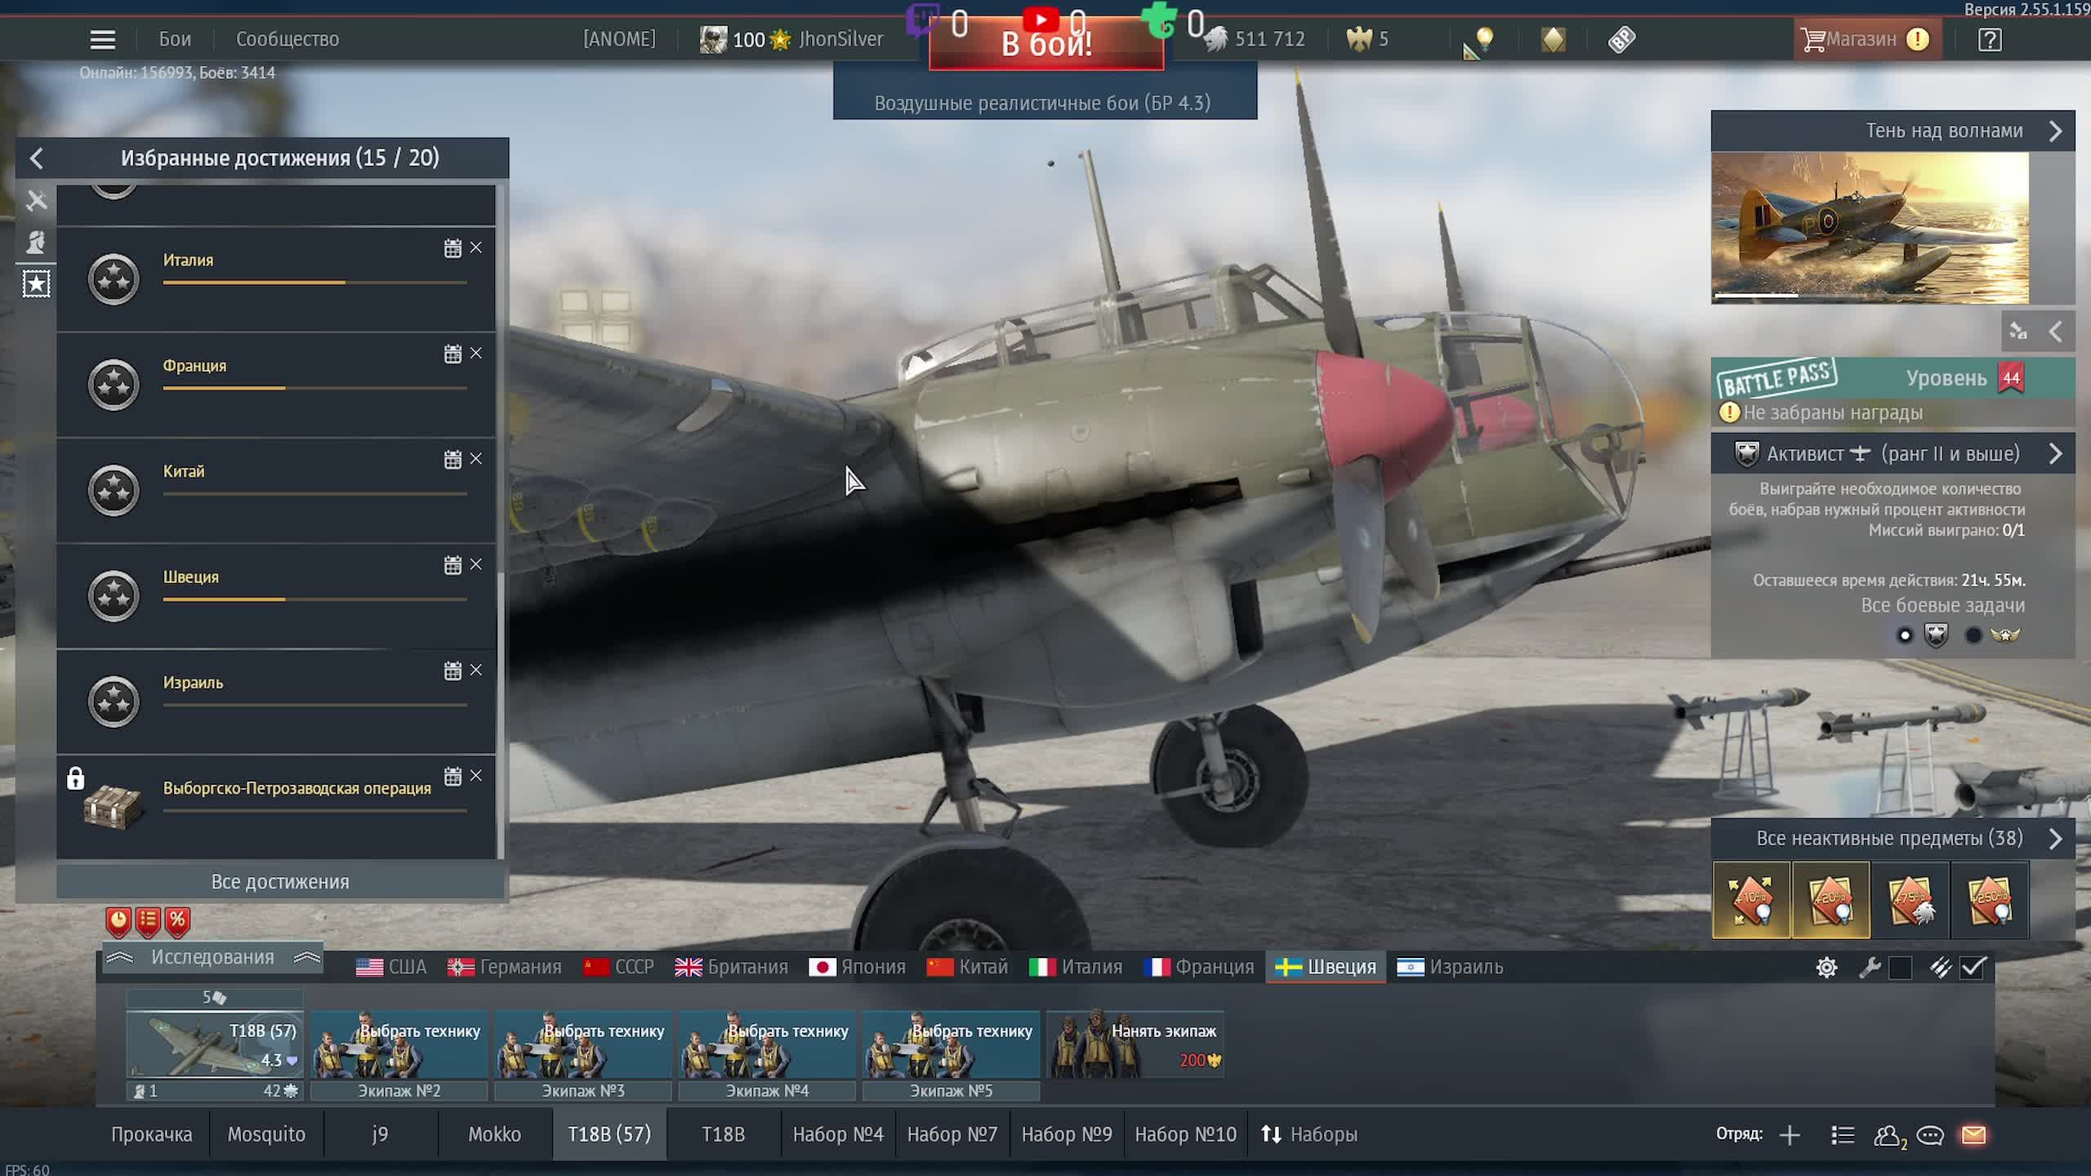Open the glowing mail envelope icon
Viewport: 2091px width, 1176px height.
click(1973, 1135)
